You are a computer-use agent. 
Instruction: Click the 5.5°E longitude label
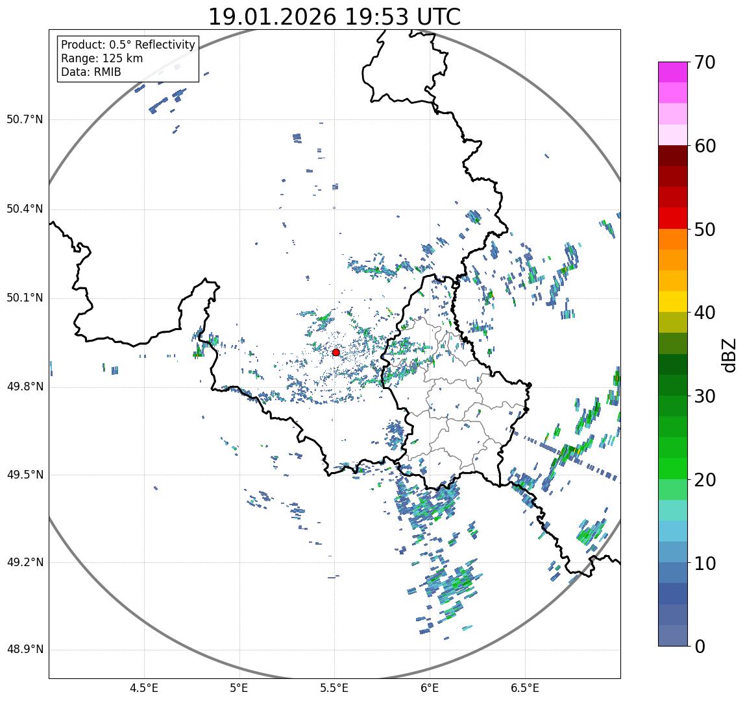pos(334,688)
